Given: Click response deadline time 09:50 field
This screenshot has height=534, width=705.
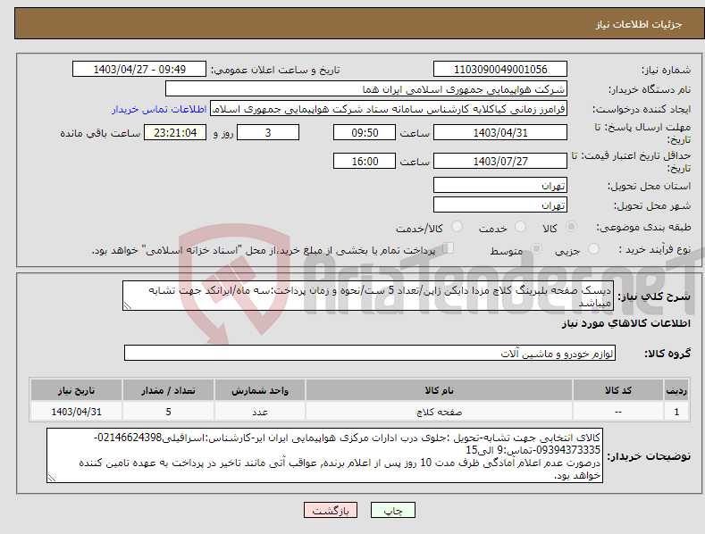Looking at the screenshot, I should point(365,132).
